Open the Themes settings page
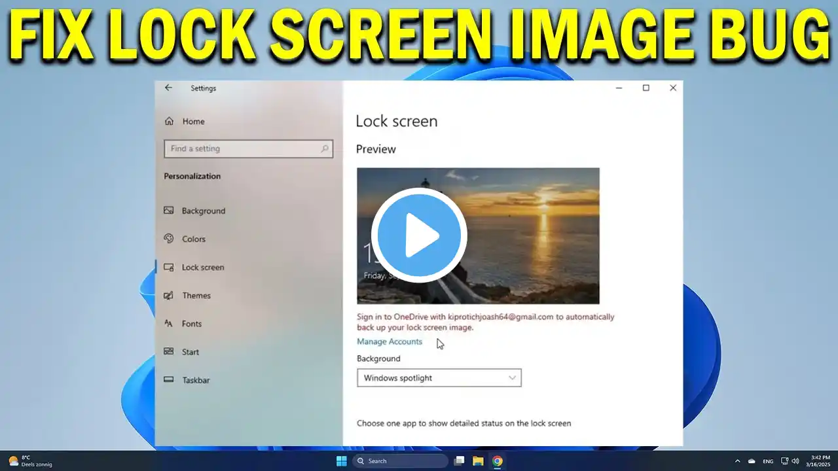The height and width of the screenshot is (471, 838). tap(187, 296)
